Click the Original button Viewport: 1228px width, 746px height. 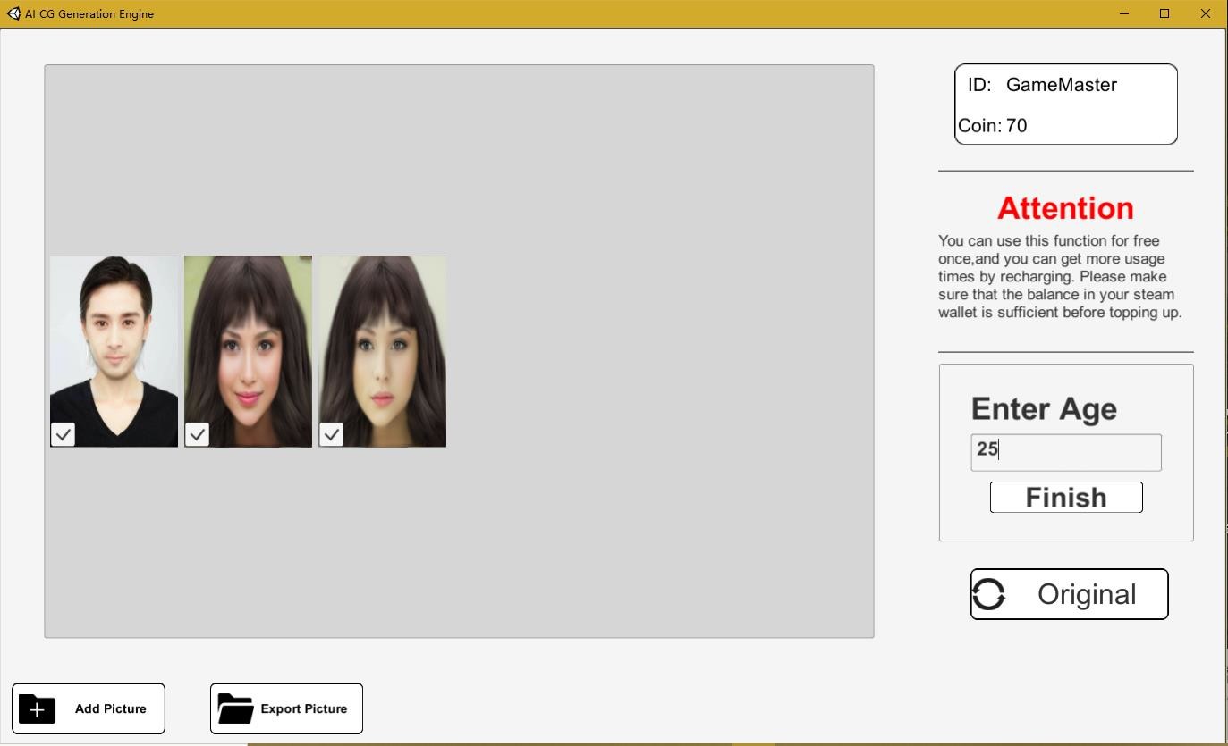[1069, 593]
